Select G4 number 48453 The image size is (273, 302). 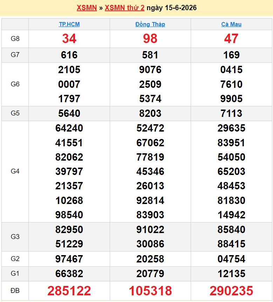[231, 186]
